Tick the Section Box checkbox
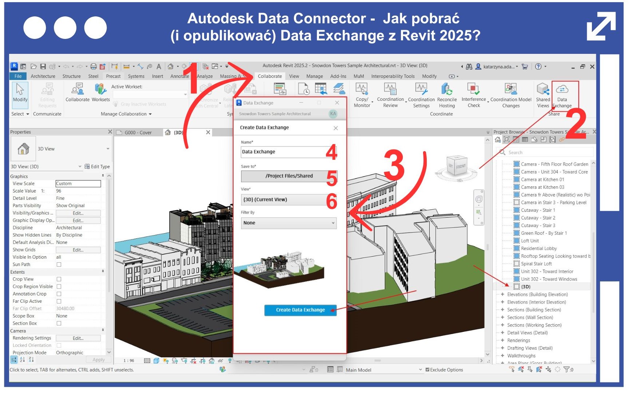This screenshot has height=393, width=629. pyautogui.click(x=59, y=323)
